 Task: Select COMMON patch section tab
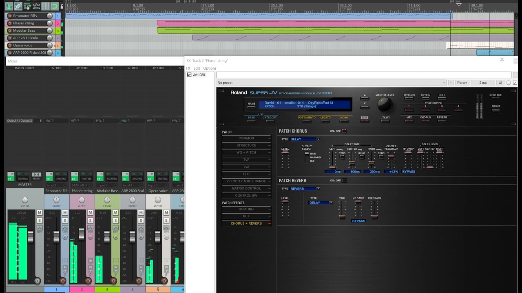(246, 138)
